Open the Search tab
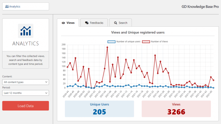 (x=121, y=23)
